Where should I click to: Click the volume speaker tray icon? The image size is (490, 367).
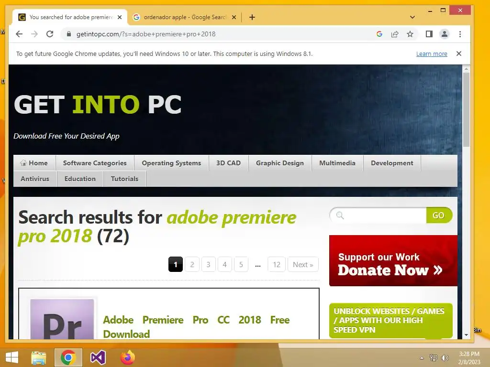point(445,358)
